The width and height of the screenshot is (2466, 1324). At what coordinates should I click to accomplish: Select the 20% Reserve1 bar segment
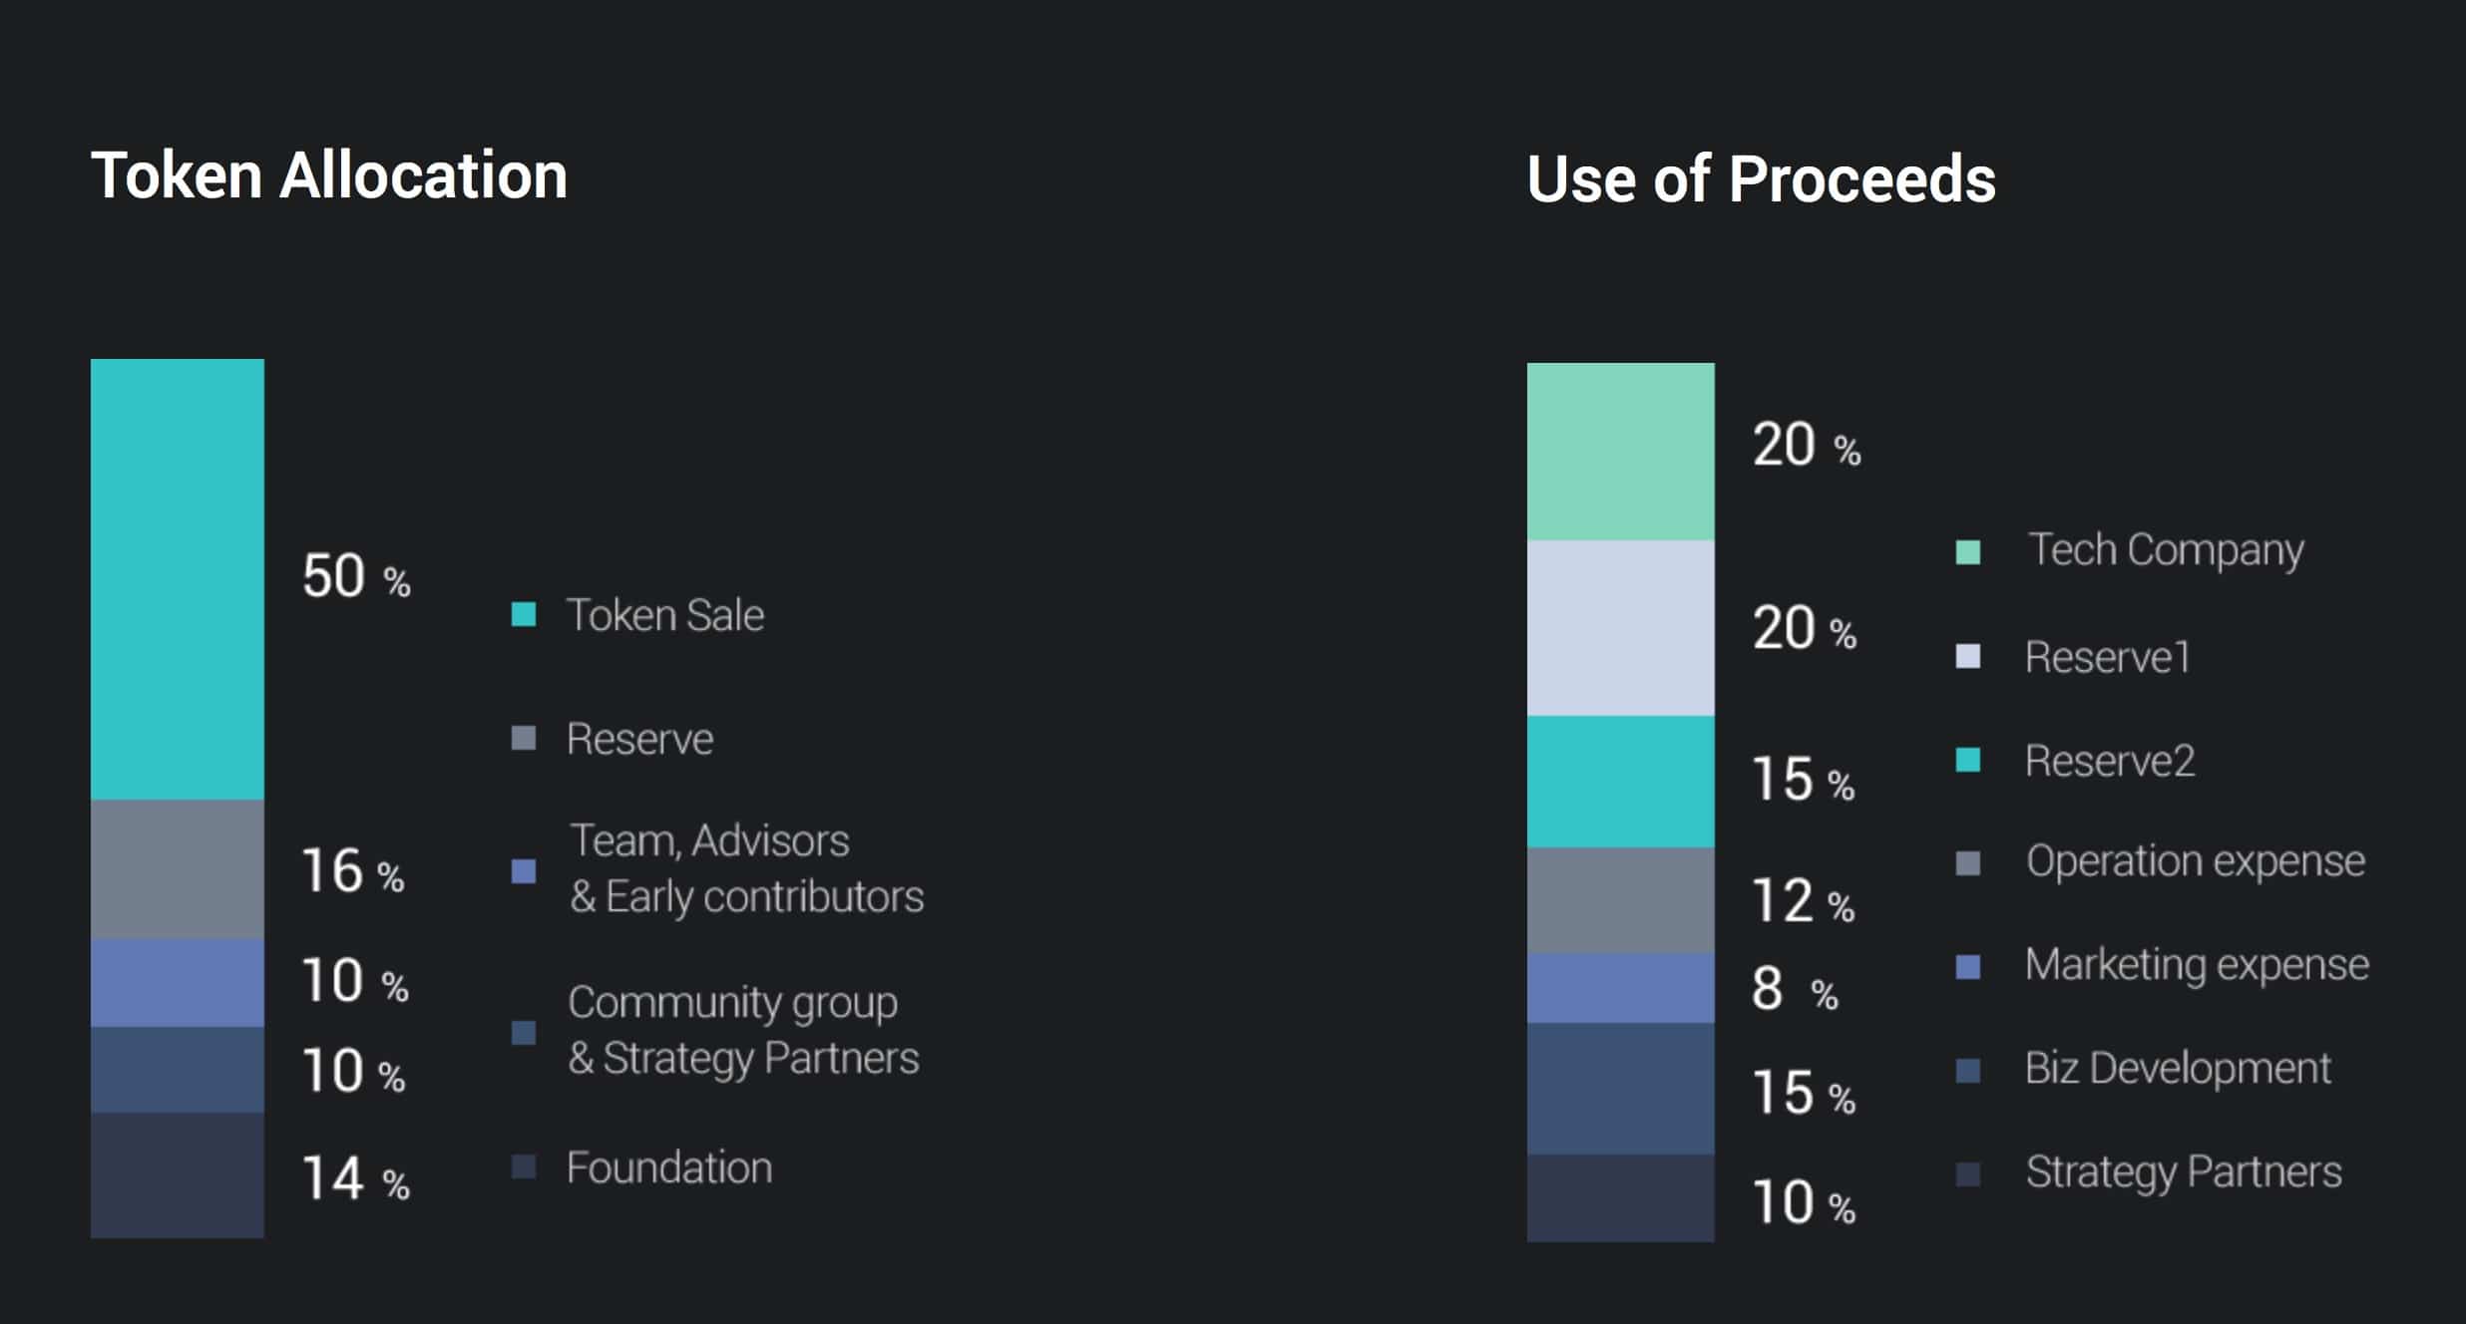(1620, 627)
